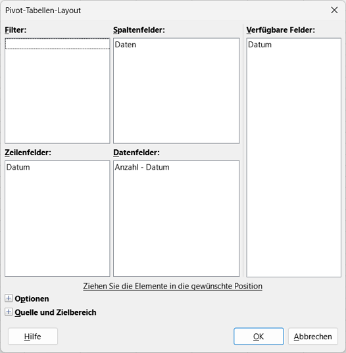This screenshot has width=346, height=353.
Task: Click the Spaltenfelder heading label
Action: 139,30
